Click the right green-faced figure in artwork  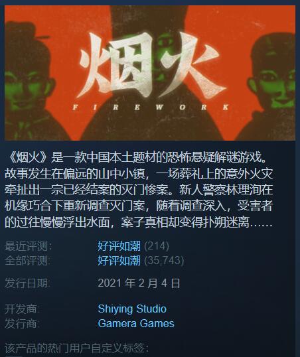coord(272,89)
